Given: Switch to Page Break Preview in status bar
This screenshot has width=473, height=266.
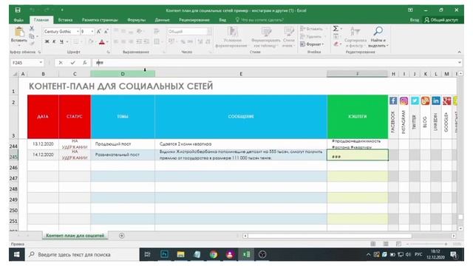Looking at the screenshot, I should [398, 244].
